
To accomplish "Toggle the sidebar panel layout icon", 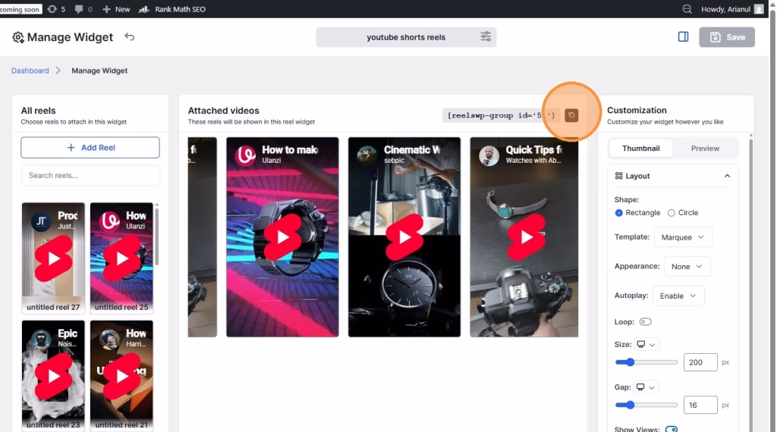I will click(x=683, y=36).
